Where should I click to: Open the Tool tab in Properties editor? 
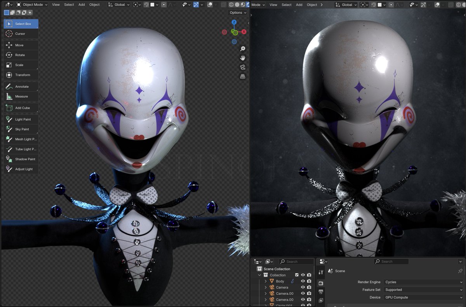(x=321, y=272)
